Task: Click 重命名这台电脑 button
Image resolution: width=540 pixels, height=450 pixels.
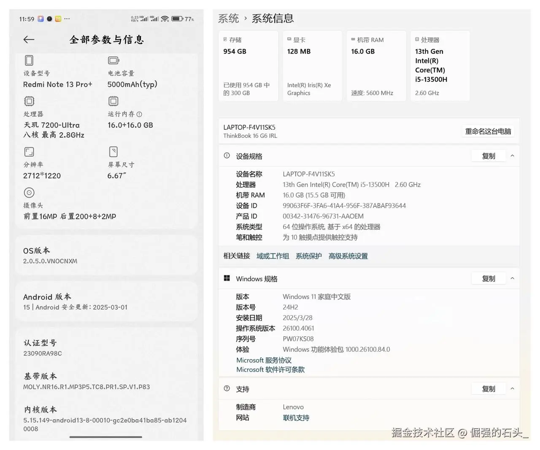Action: pos(488,131)
